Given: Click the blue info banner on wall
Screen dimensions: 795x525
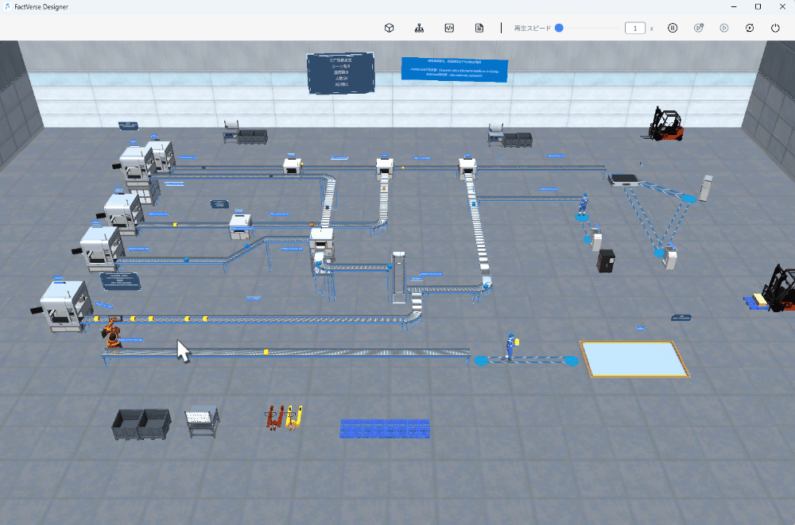Looking at the screenshot, I should tap(453, 69).
